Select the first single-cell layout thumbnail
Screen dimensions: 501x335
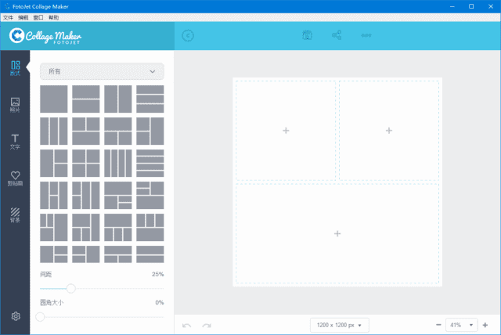pyautogui.click(x=54, y=99)
